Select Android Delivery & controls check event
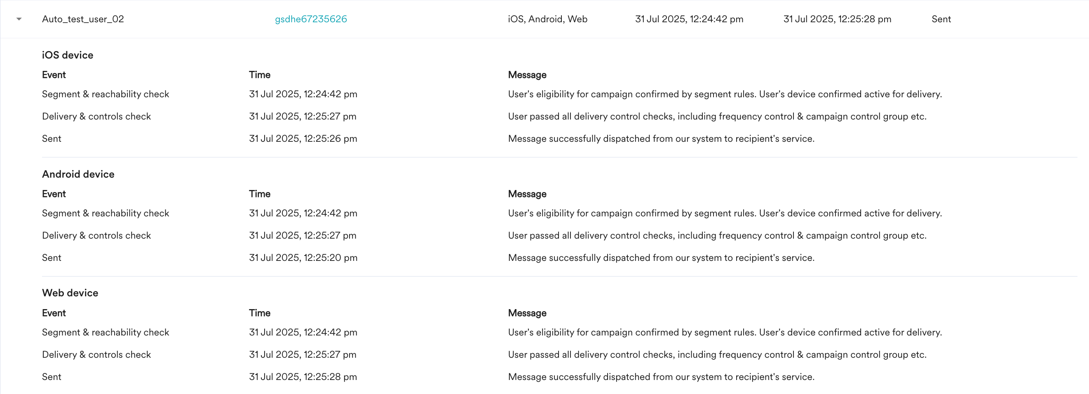The image size is (1089, 394). pyautogui.click(x=96, y=235)
